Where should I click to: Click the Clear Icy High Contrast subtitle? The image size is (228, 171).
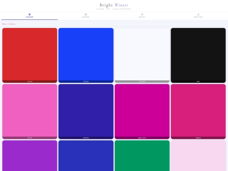pos(114,9)
